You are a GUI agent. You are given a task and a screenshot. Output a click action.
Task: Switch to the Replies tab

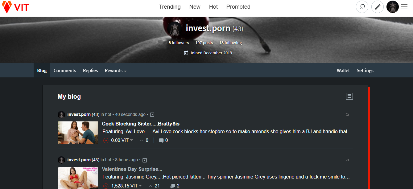[90, 70]
